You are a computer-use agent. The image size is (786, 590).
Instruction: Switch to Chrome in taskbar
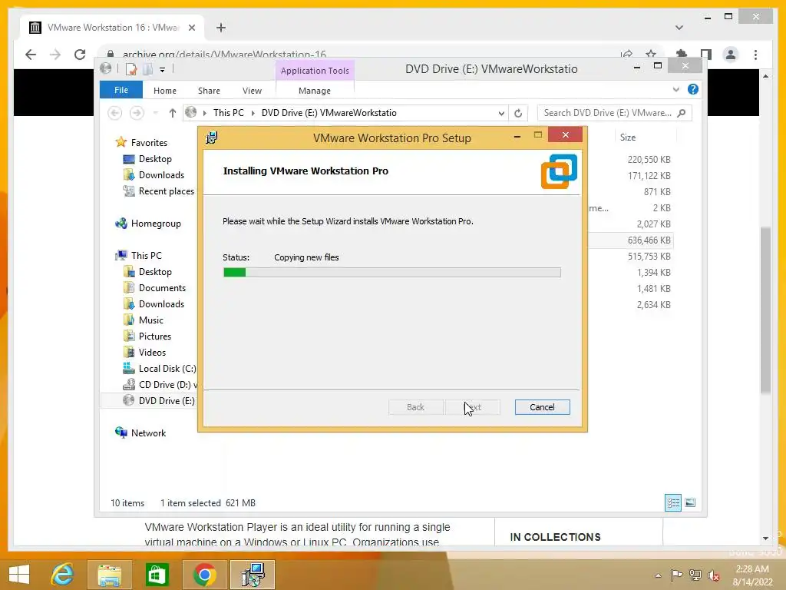click(x=204, y=575)
